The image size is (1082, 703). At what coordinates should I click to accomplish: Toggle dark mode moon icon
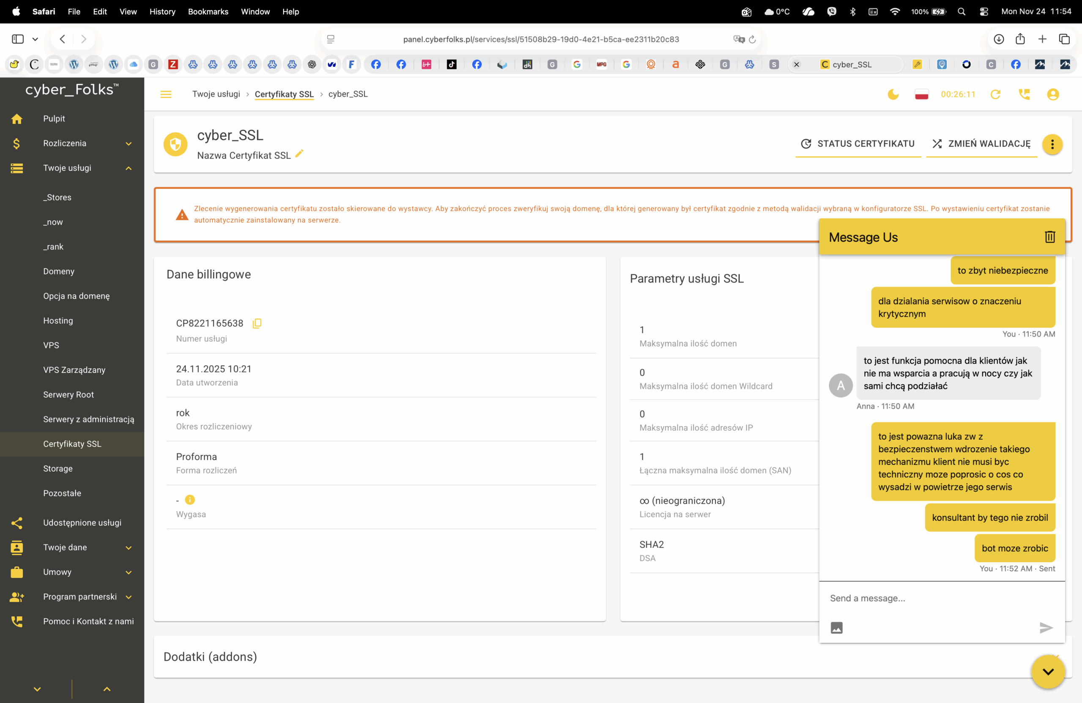(x=893, y=94)
